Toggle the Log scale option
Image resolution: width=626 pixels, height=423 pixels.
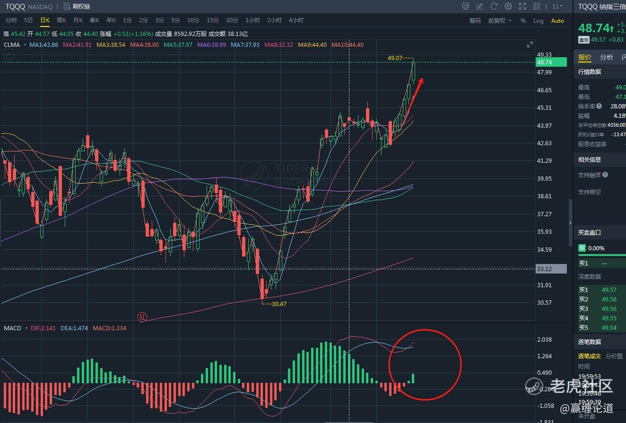(539, 21)
